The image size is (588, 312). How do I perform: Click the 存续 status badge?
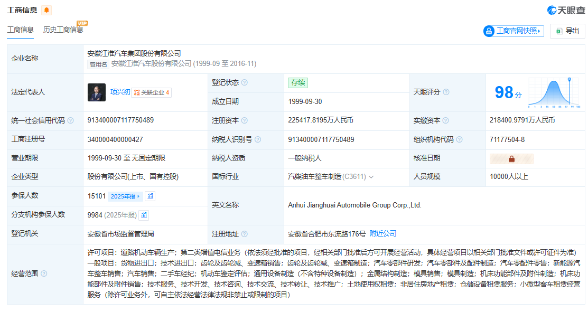[x=298, y=83]
